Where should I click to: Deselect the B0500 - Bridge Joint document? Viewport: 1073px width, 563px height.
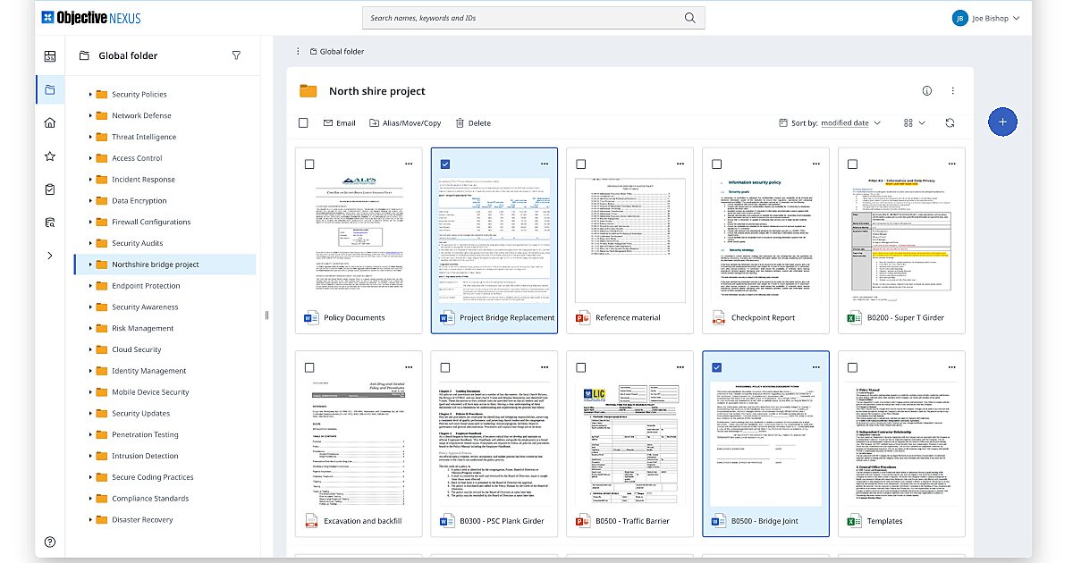coord(715,366)
